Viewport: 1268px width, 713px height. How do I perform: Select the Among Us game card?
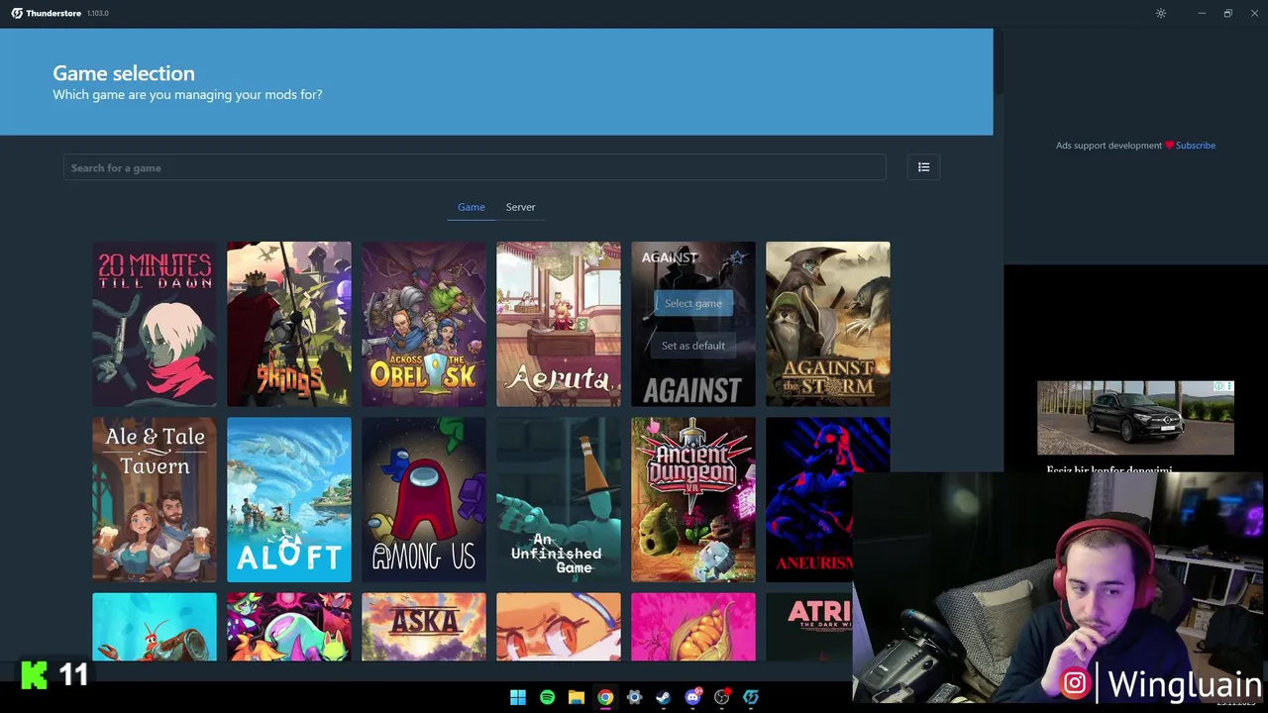click(424, 499)
